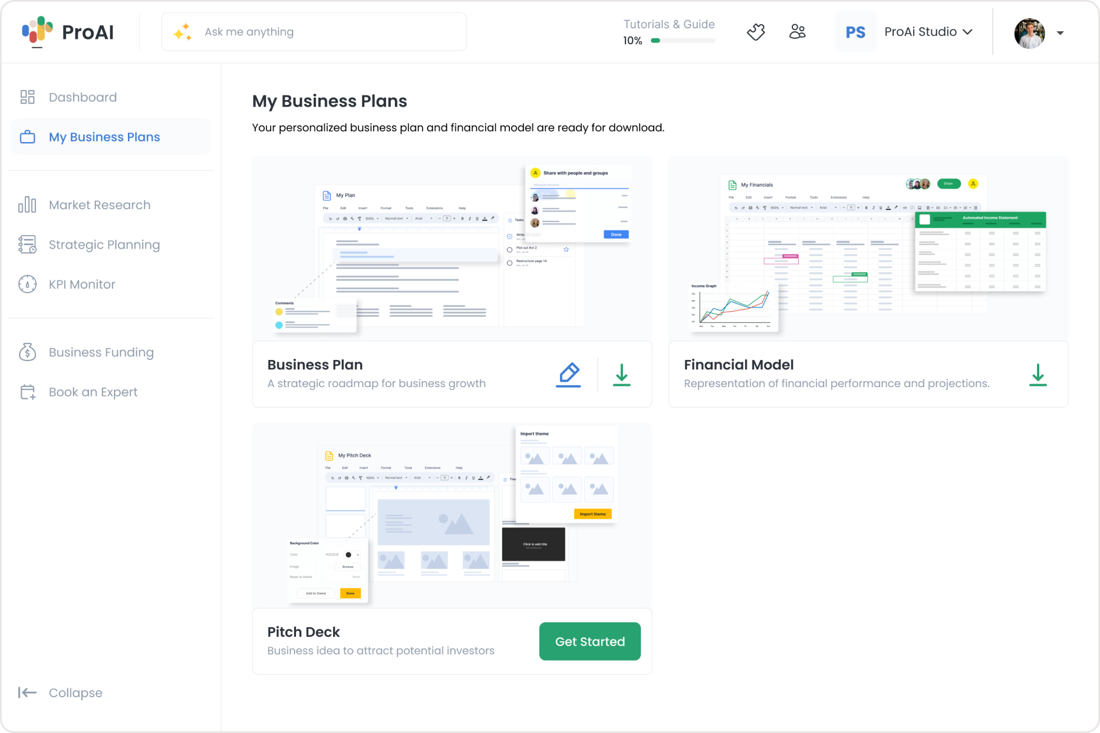Open Strategic Planning
Image resolution: width=1100 pixels, height=733 pixels.
click(104, 244)
